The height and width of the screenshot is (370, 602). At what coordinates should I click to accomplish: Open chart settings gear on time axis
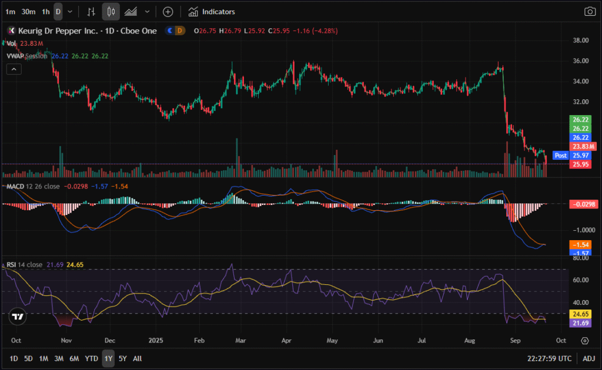[x=585, y=341]
